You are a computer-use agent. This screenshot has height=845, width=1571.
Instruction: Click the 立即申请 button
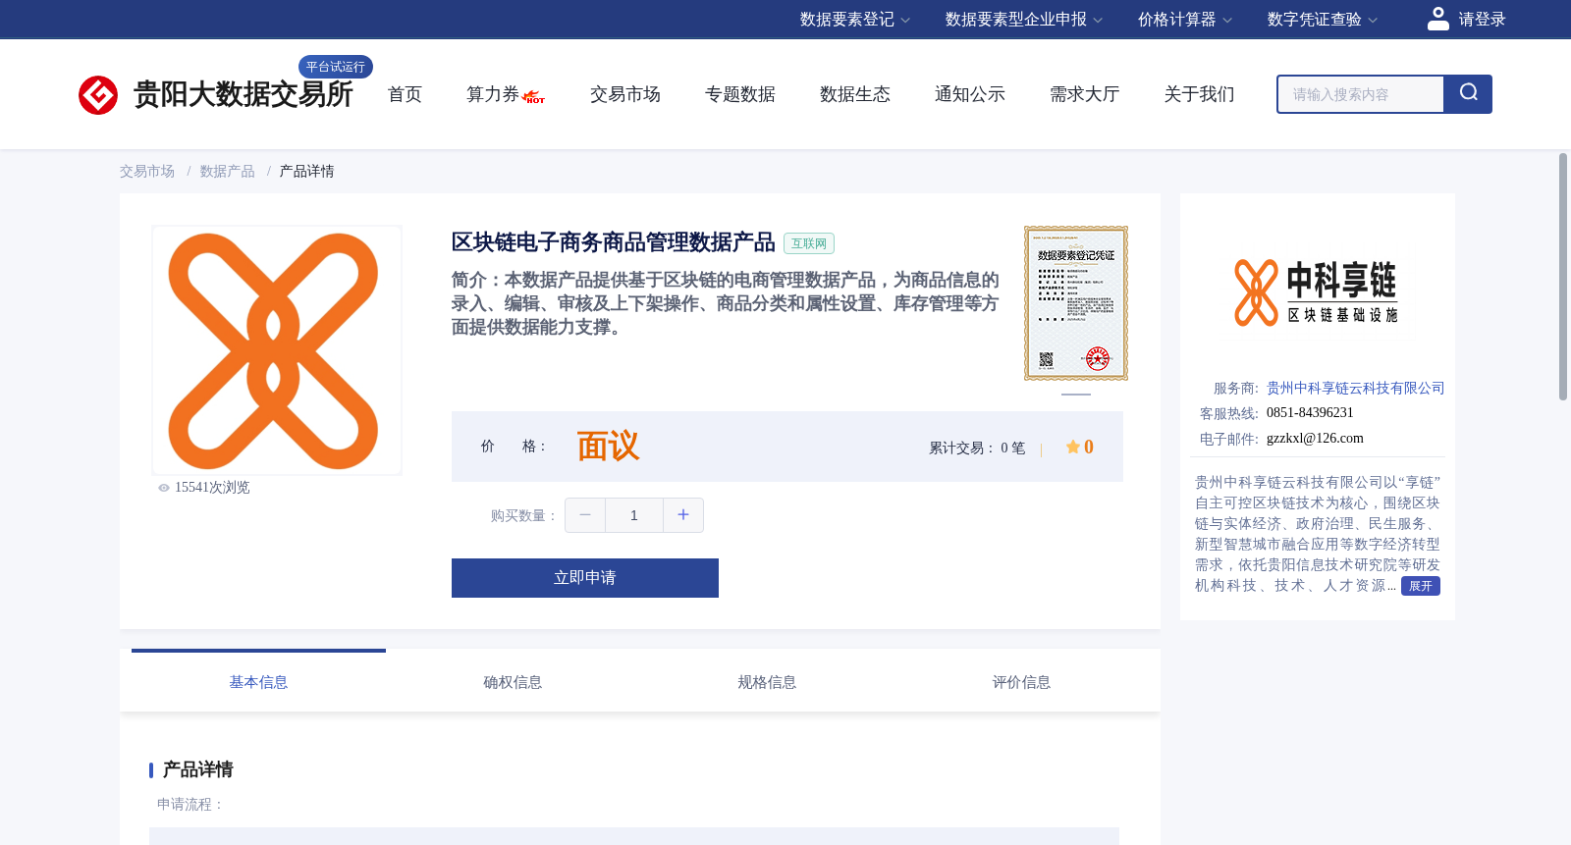tap(585, 578)
